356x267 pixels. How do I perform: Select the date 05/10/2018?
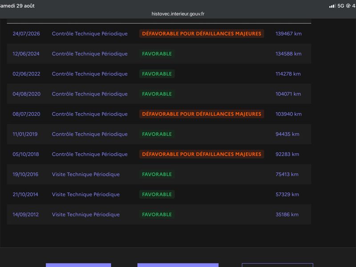pyautogui.click(x=26, y=154)
